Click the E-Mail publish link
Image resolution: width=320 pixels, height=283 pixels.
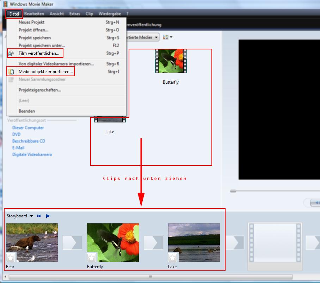click(x=18, y=148)
